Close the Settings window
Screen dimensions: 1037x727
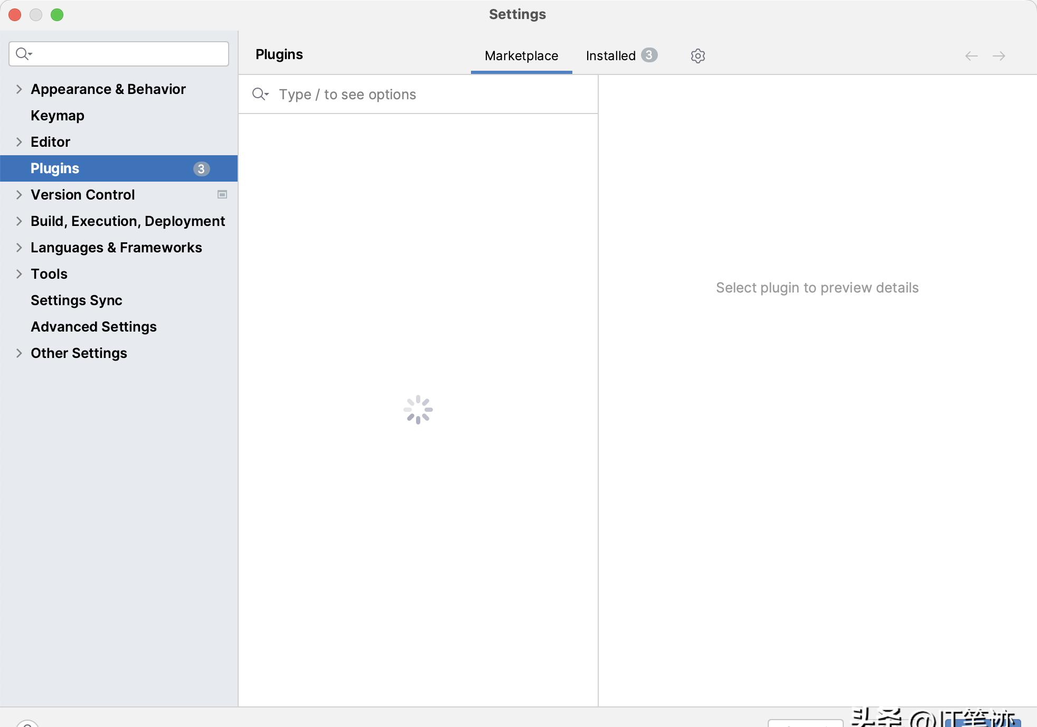15,15
